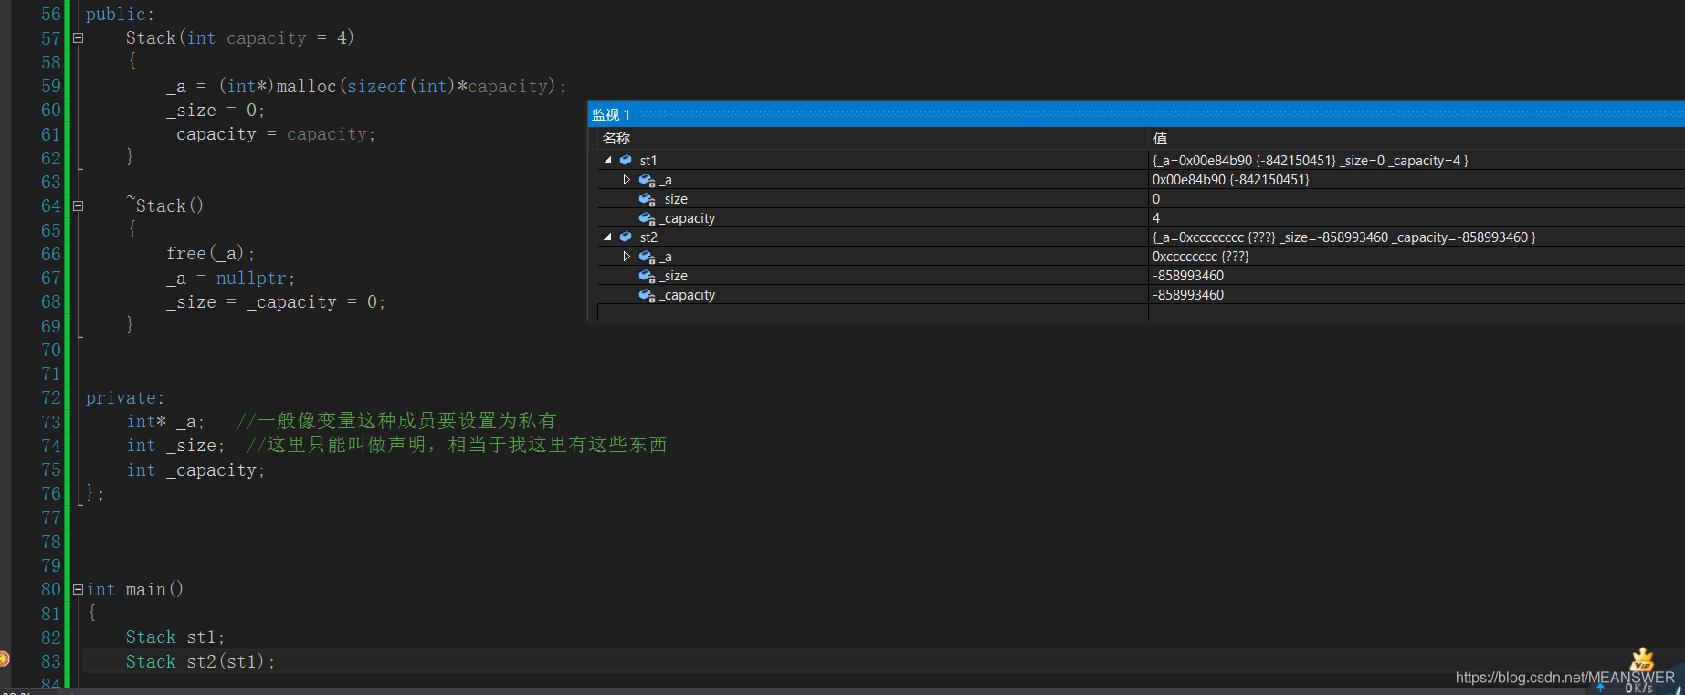Select the st1 _capacity value 4
1685x695 pixels.
point(1156,218)
